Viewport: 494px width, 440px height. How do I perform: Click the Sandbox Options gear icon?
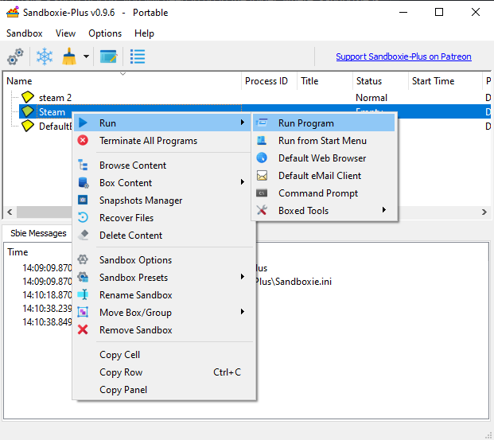(x=83, y=259)
